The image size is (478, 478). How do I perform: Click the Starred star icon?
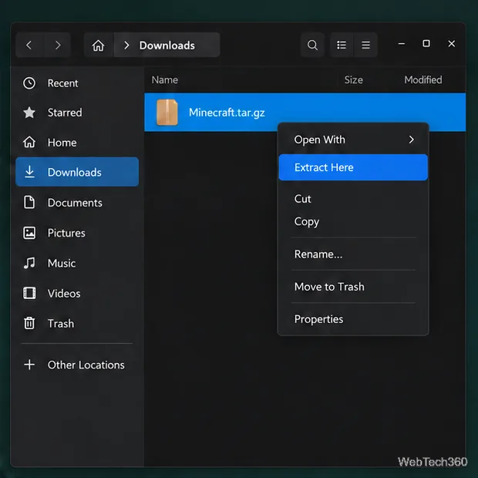tap(29, 113)
